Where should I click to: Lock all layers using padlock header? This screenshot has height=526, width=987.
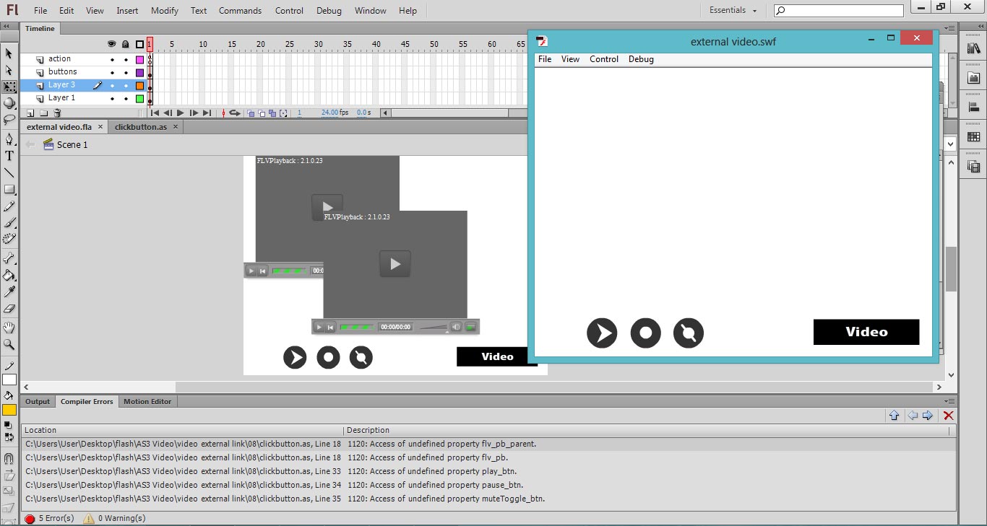pyautogui.click(x=126, y=44)
